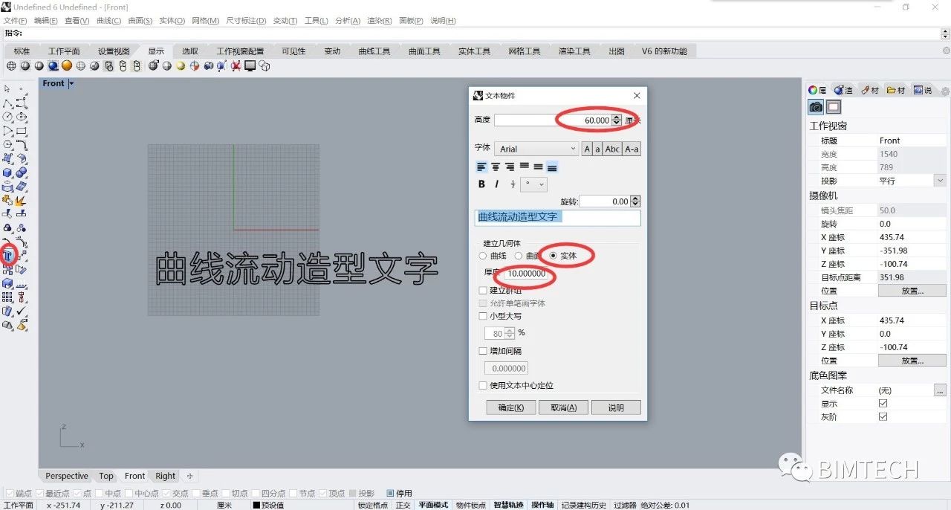Click the 确定(K) button
This screenshot has height=510, width=951.
point(511,407)
